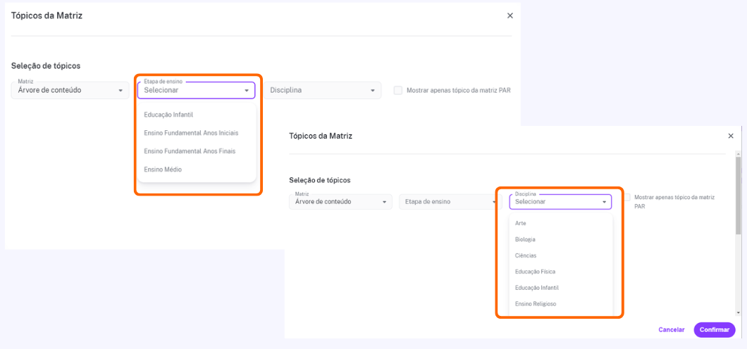Open the Disciplina Selecionar dropdown arrow in the second dialog
This screenshot has height=349, width=747.
point(604,202)
